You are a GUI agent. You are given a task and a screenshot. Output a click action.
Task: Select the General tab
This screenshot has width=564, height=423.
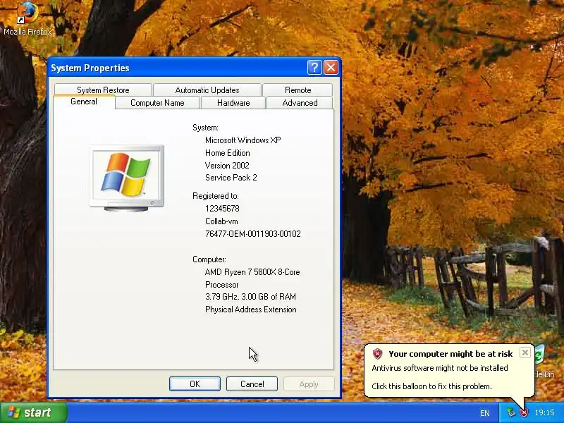tap(84, 102)
